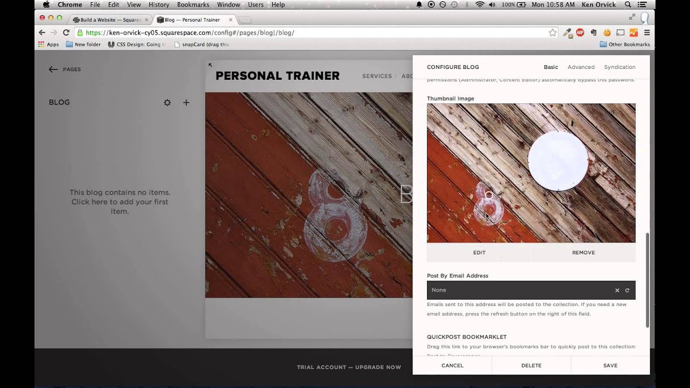Click DELETE in Configure Blog
The width and height of the screenshot is (690, 388).
click(x=532, y=365)
